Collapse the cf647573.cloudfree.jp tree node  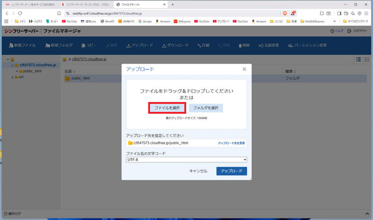12,65
